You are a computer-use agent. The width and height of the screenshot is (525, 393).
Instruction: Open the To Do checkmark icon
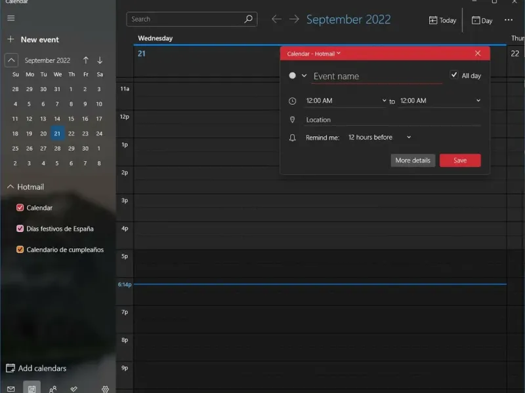(x=73, y=388)
